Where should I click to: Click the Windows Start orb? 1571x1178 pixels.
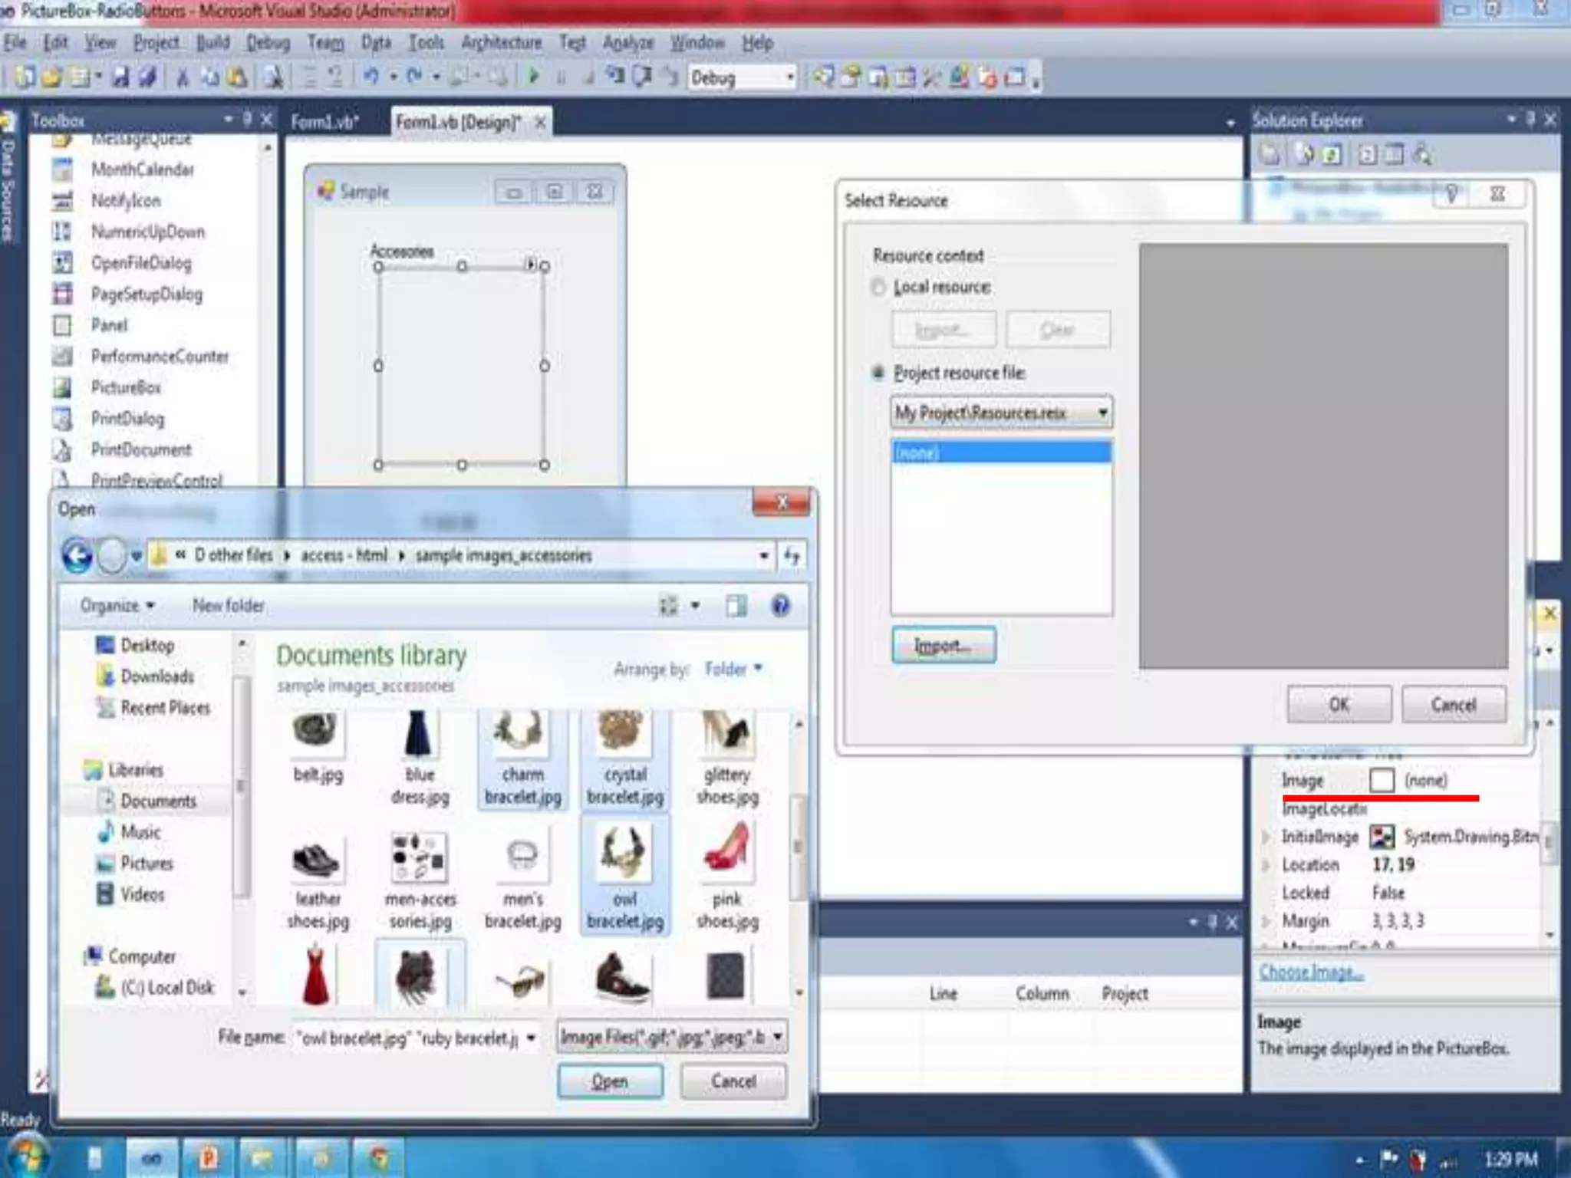coord(28,1157)
